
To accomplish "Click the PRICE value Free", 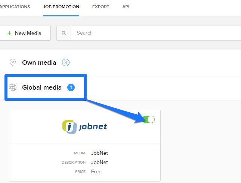I will 96,171.
